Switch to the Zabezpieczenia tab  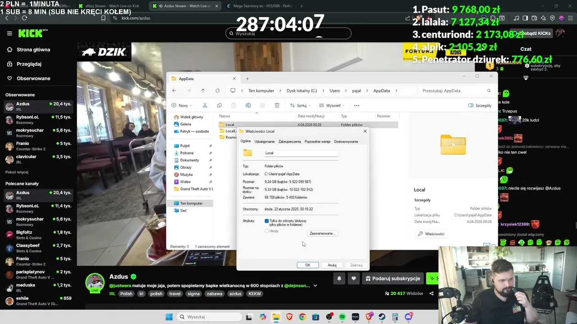289,141
